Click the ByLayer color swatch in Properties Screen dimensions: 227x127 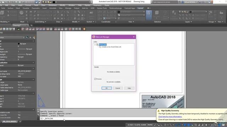click(x=19, y=44)
